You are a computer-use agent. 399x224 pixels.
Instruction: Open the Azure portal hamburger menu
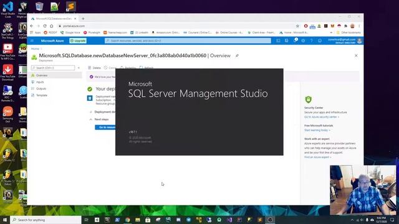(x=32, y=40)
